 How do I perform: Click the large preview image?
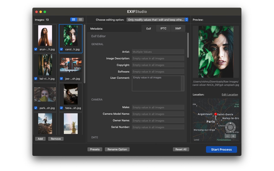click(x=216, y=52)
